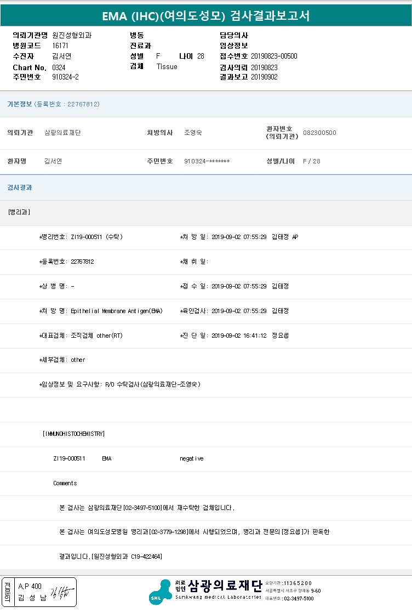Click the Chart No. value 0324
Viewport: 412px width, 613px height.
59,67
